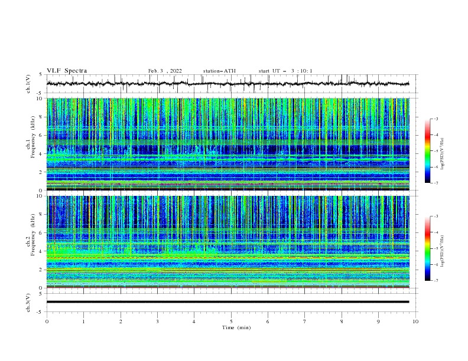Click the "ch.2 Frequency (kHz)" axis label
This screenshot has height=361, width=468.
[x=31, y=235]
